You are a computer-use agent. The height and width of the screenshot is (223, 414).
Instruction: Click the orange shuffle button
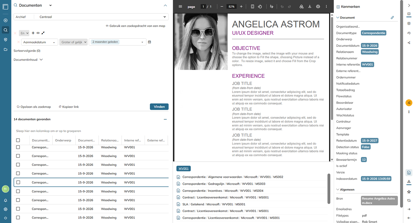click(409, 103)
